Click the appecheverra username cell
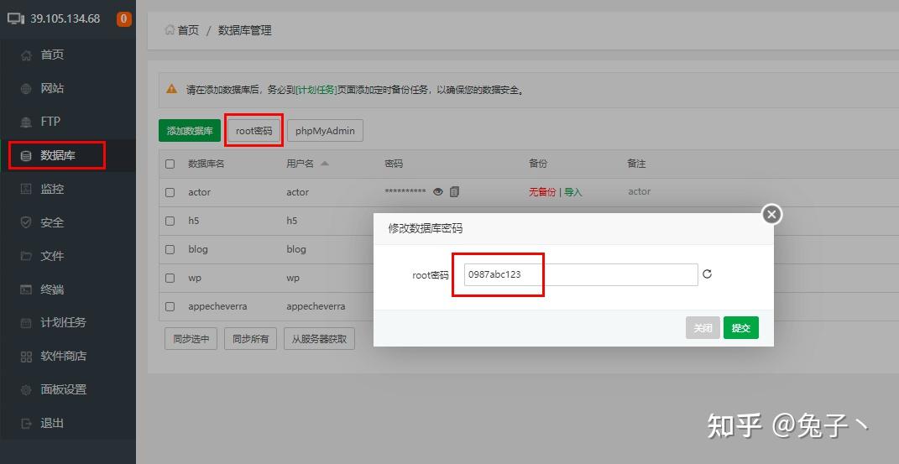 [316, 306]
